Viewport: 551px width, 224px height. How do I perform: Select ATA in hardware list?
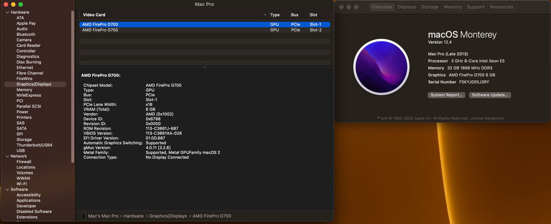click(20, 18)
